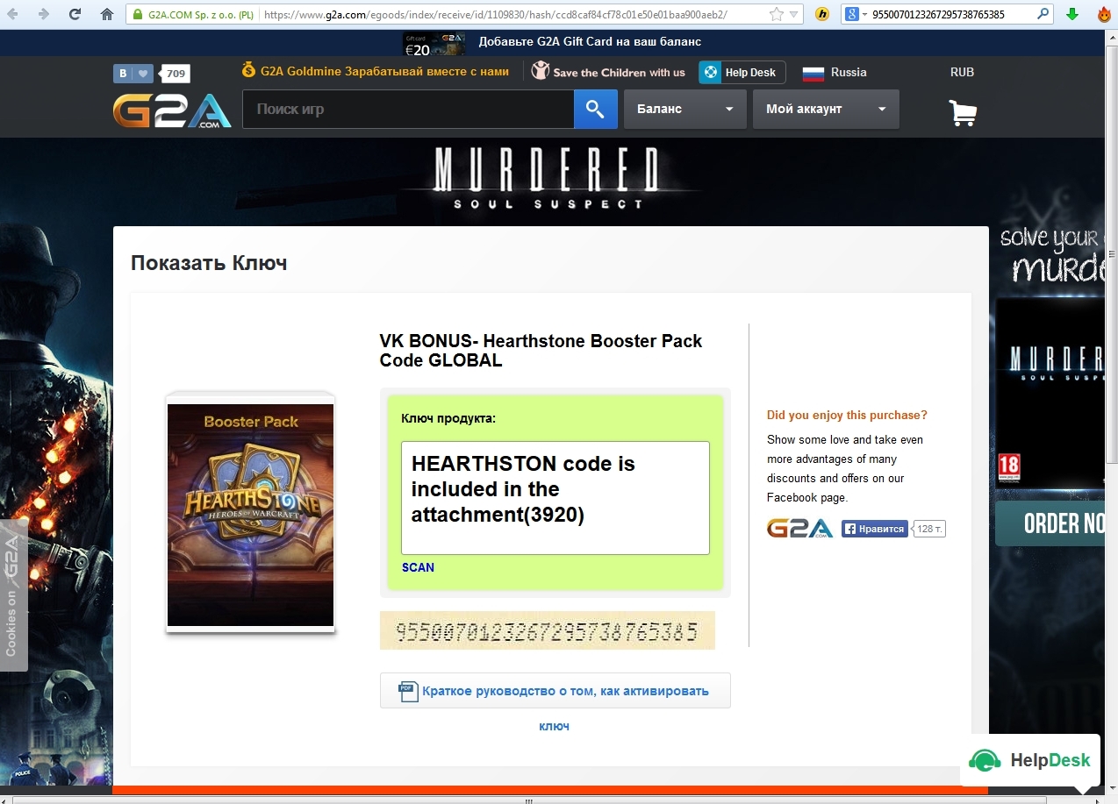This screenshot has height=804, width=1118.
Task: Click the 'Поиск игр' search field
Action: 408,110
